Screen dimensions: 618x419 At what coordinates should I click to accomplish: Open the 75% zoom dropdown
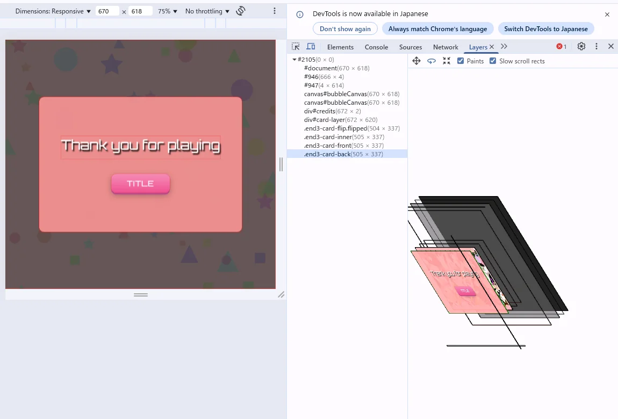click(x=168, y=11)
